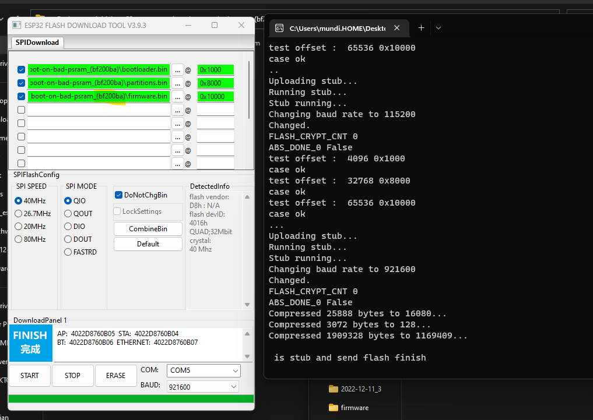Select DIO SPI mode
The width and height of the screenshot is (593, 420).
[x=75, y=227]
